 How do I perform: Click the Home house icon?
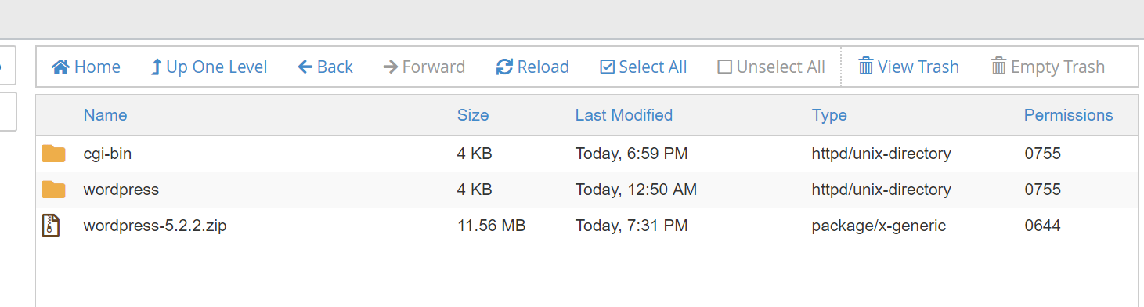click(x=60, y=67)
